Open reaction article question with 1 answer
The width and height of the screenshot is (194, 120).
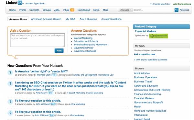(38, 112)
